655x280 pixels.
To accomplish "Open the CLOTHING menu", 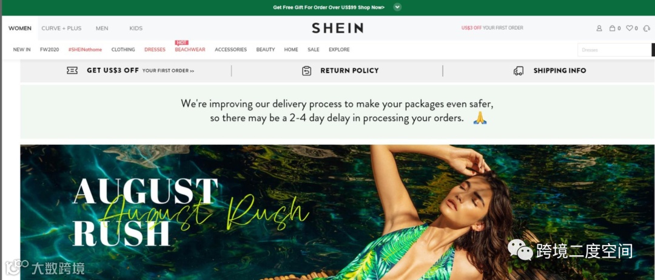I will (x=123, y=50).
